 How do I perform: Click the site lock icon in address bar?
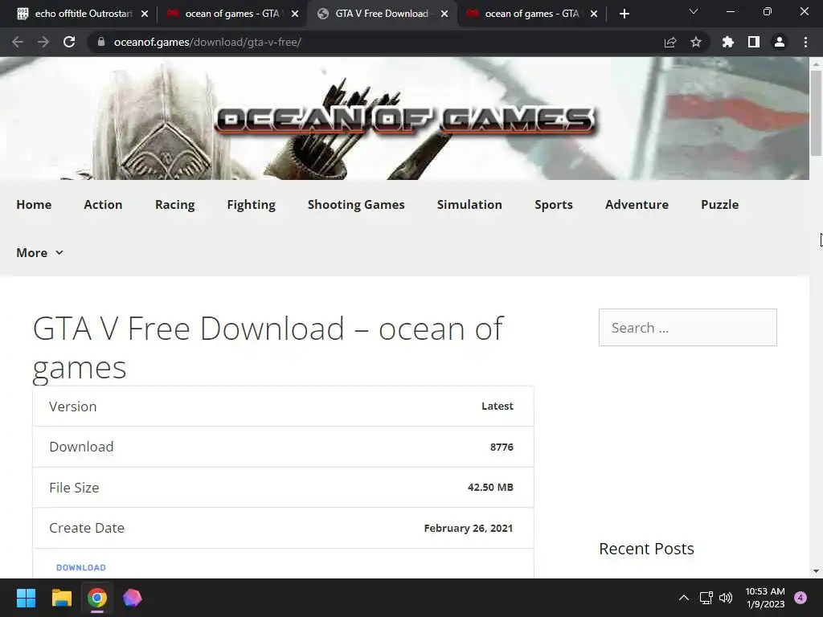pyautogui.click(x=101, y=42)
